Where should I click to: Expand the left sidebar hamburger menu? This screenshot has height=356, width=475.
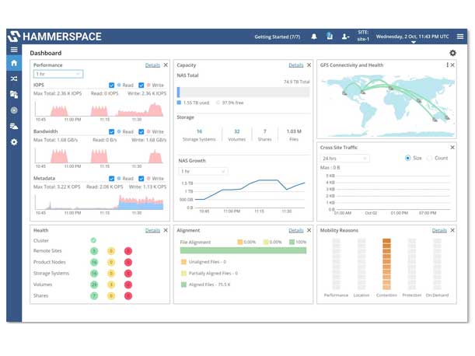(x=14, y=49)
